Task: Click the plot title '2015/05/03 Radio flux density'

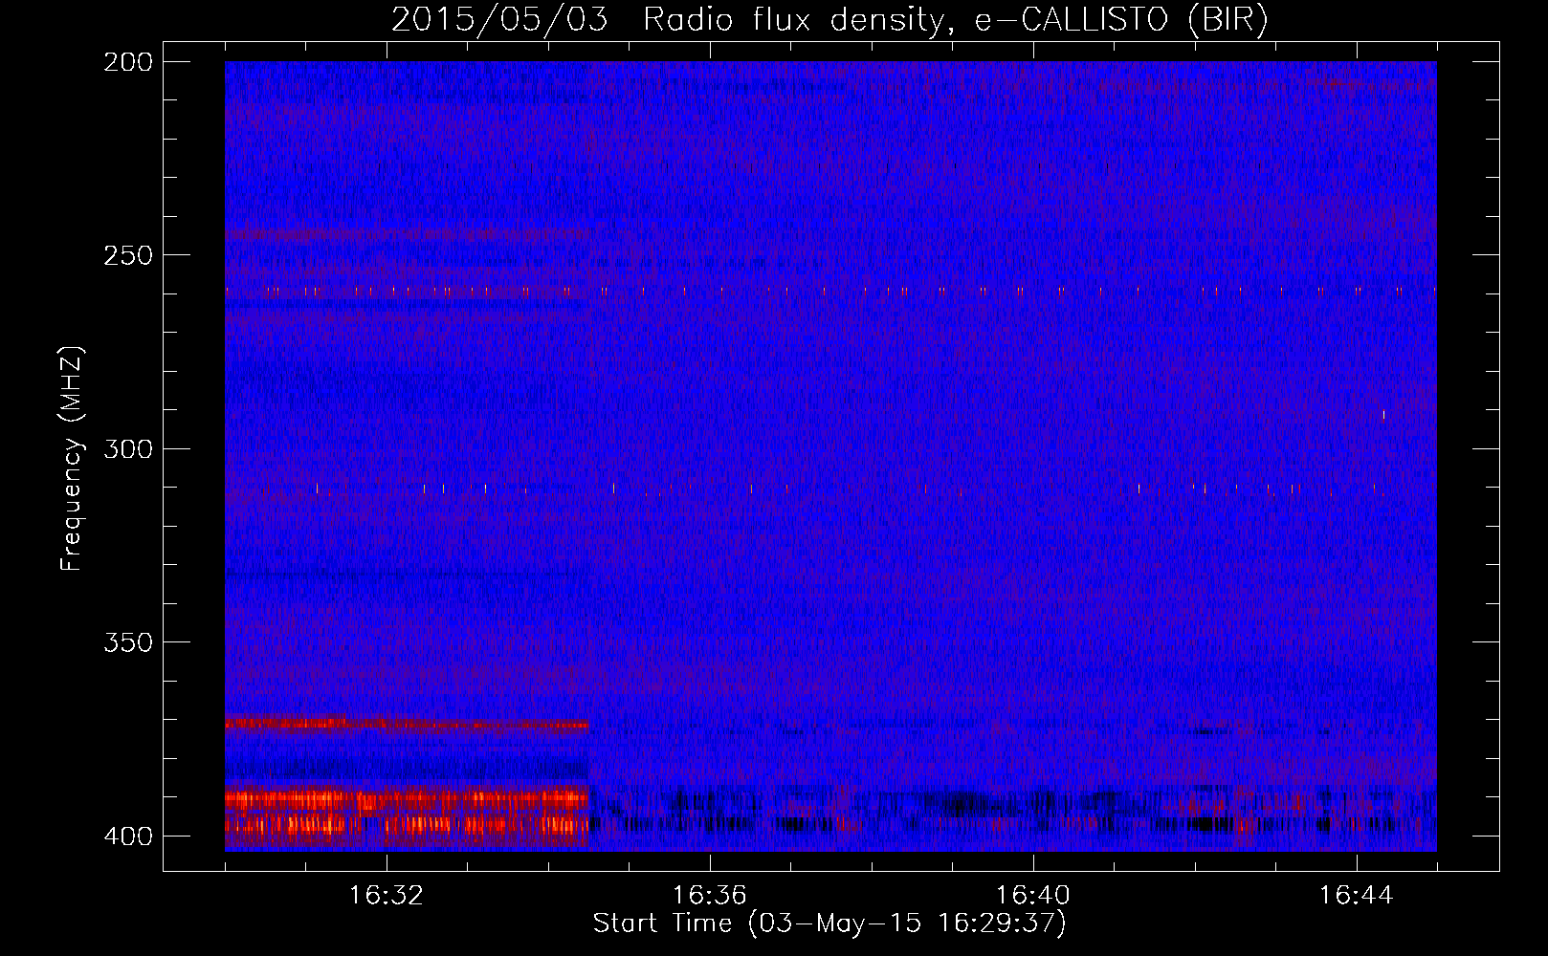Action: pos(829,20)
